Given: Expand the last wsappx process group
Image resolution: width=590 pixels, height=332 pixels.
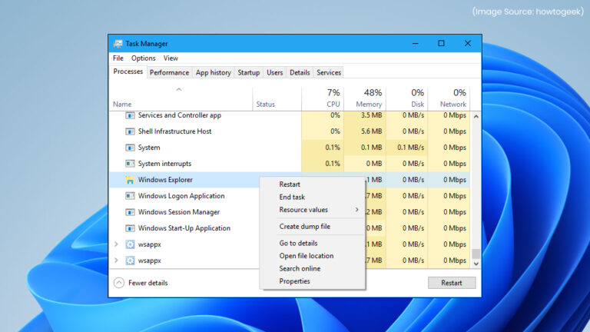Looking at the screenshot, I should (x=116, y=260).
